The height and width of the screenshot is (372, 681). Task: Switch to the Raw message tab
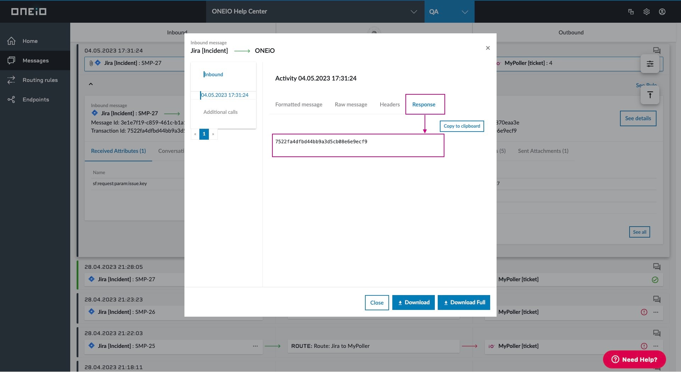[x=351, y=105]
